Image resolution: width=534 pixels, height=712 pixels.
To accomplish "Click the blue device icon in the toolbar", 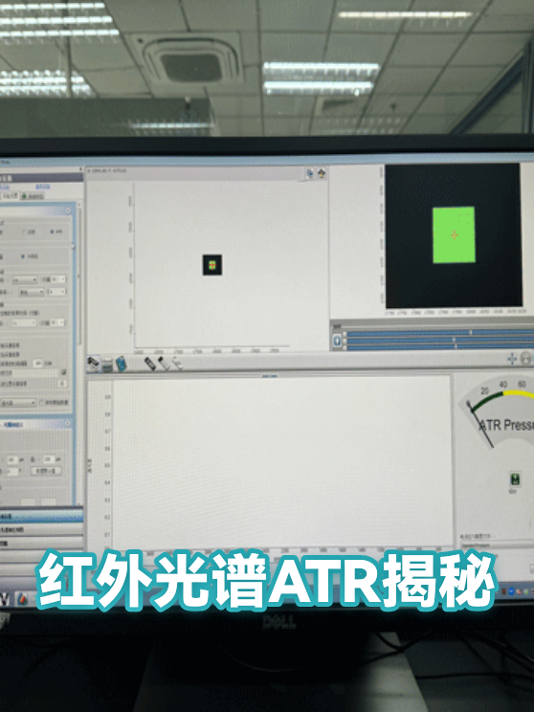I will [121, 364].
